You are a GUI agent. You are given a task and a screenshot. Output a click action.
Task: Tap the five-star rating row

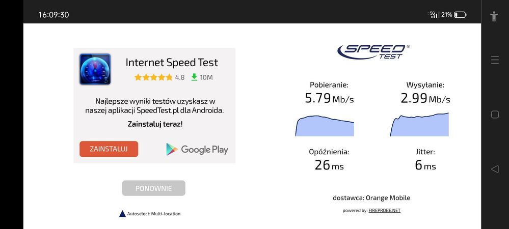click(153, 77)
